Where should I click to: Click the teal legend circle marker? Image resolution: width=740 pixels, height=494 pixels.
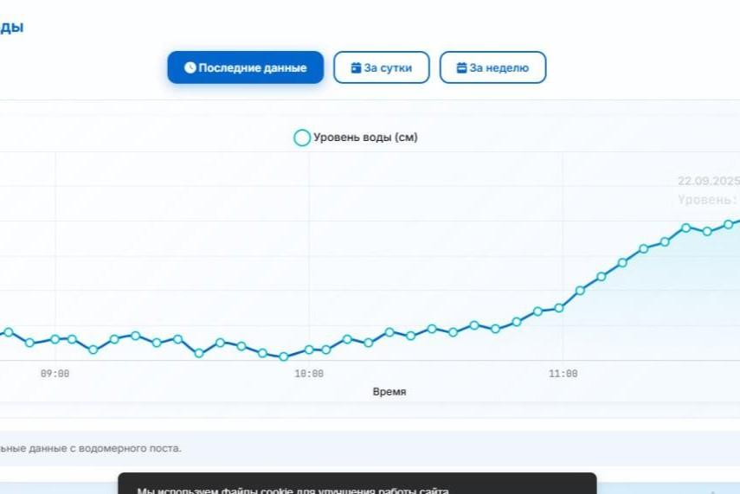[x=301, y=138]
